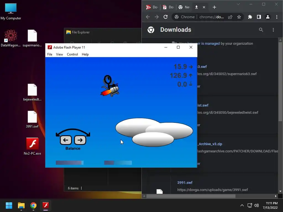Click the left arrow Balance key
Viewport: 283px width, 212px height.
66,140
